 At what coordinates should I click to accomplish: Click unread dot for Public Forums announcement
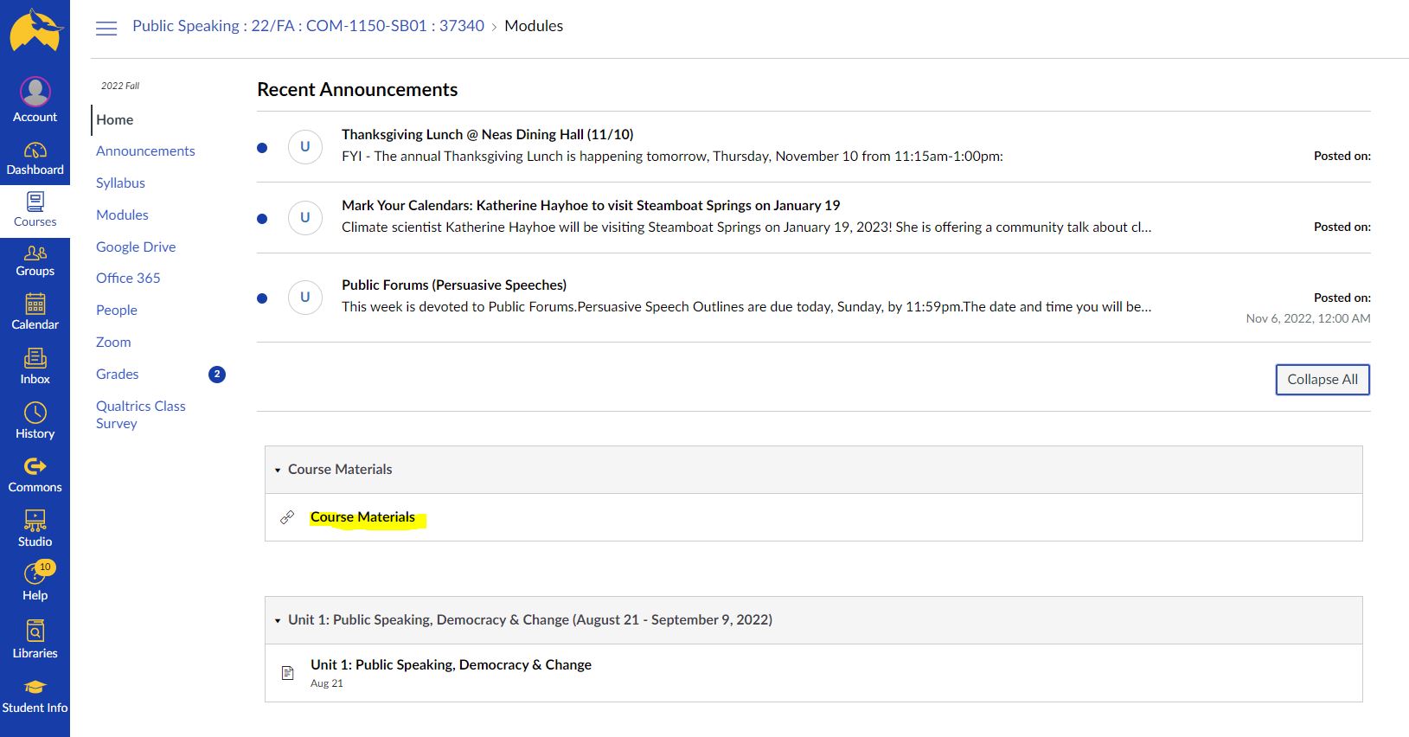(x=262, y=298)
